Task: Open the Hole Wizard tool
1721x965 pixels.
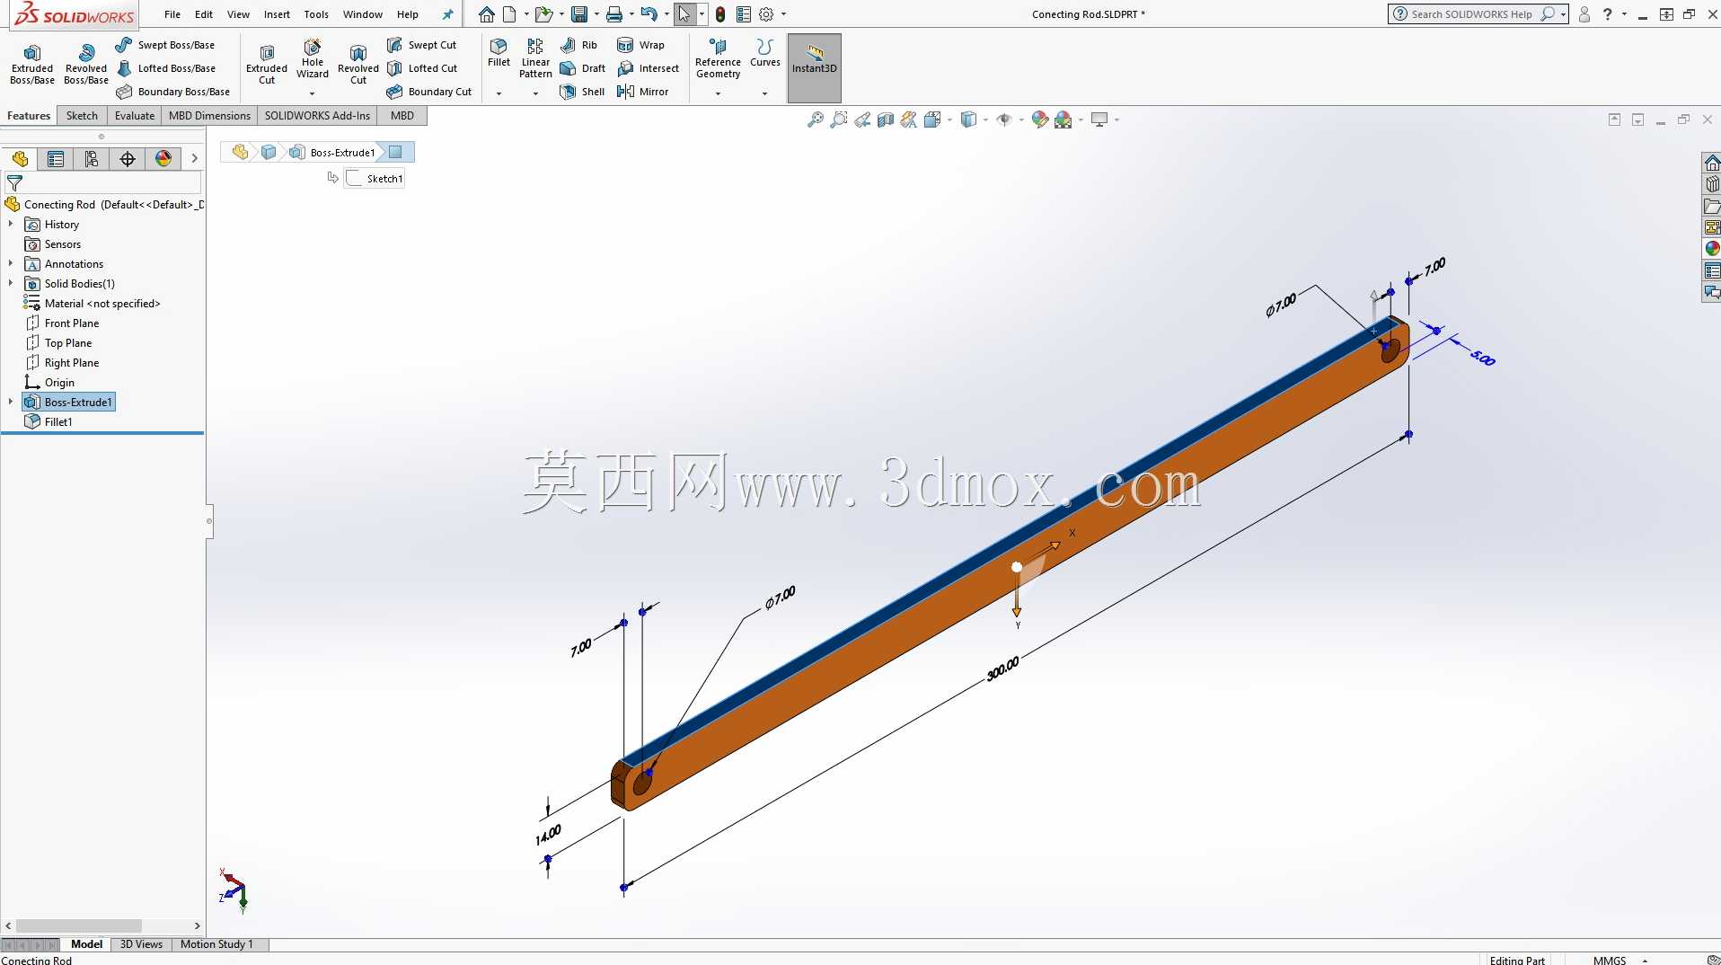Action: [x=313, y=58]
